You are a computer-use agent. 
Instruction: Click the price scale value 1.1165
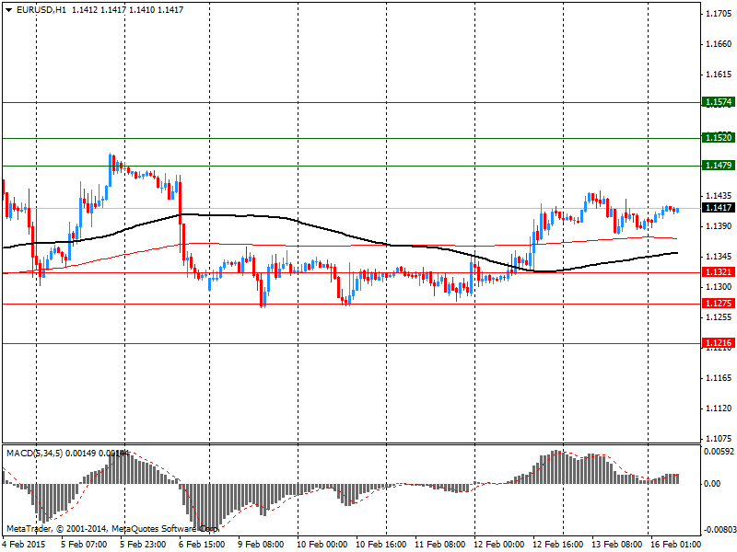coord(719,378)
